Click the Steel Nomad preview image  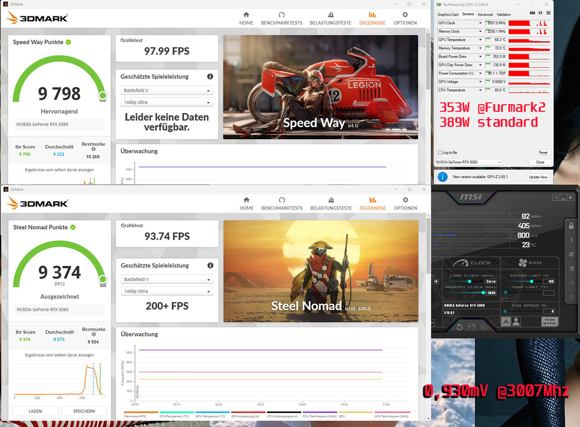click(320, 271)
